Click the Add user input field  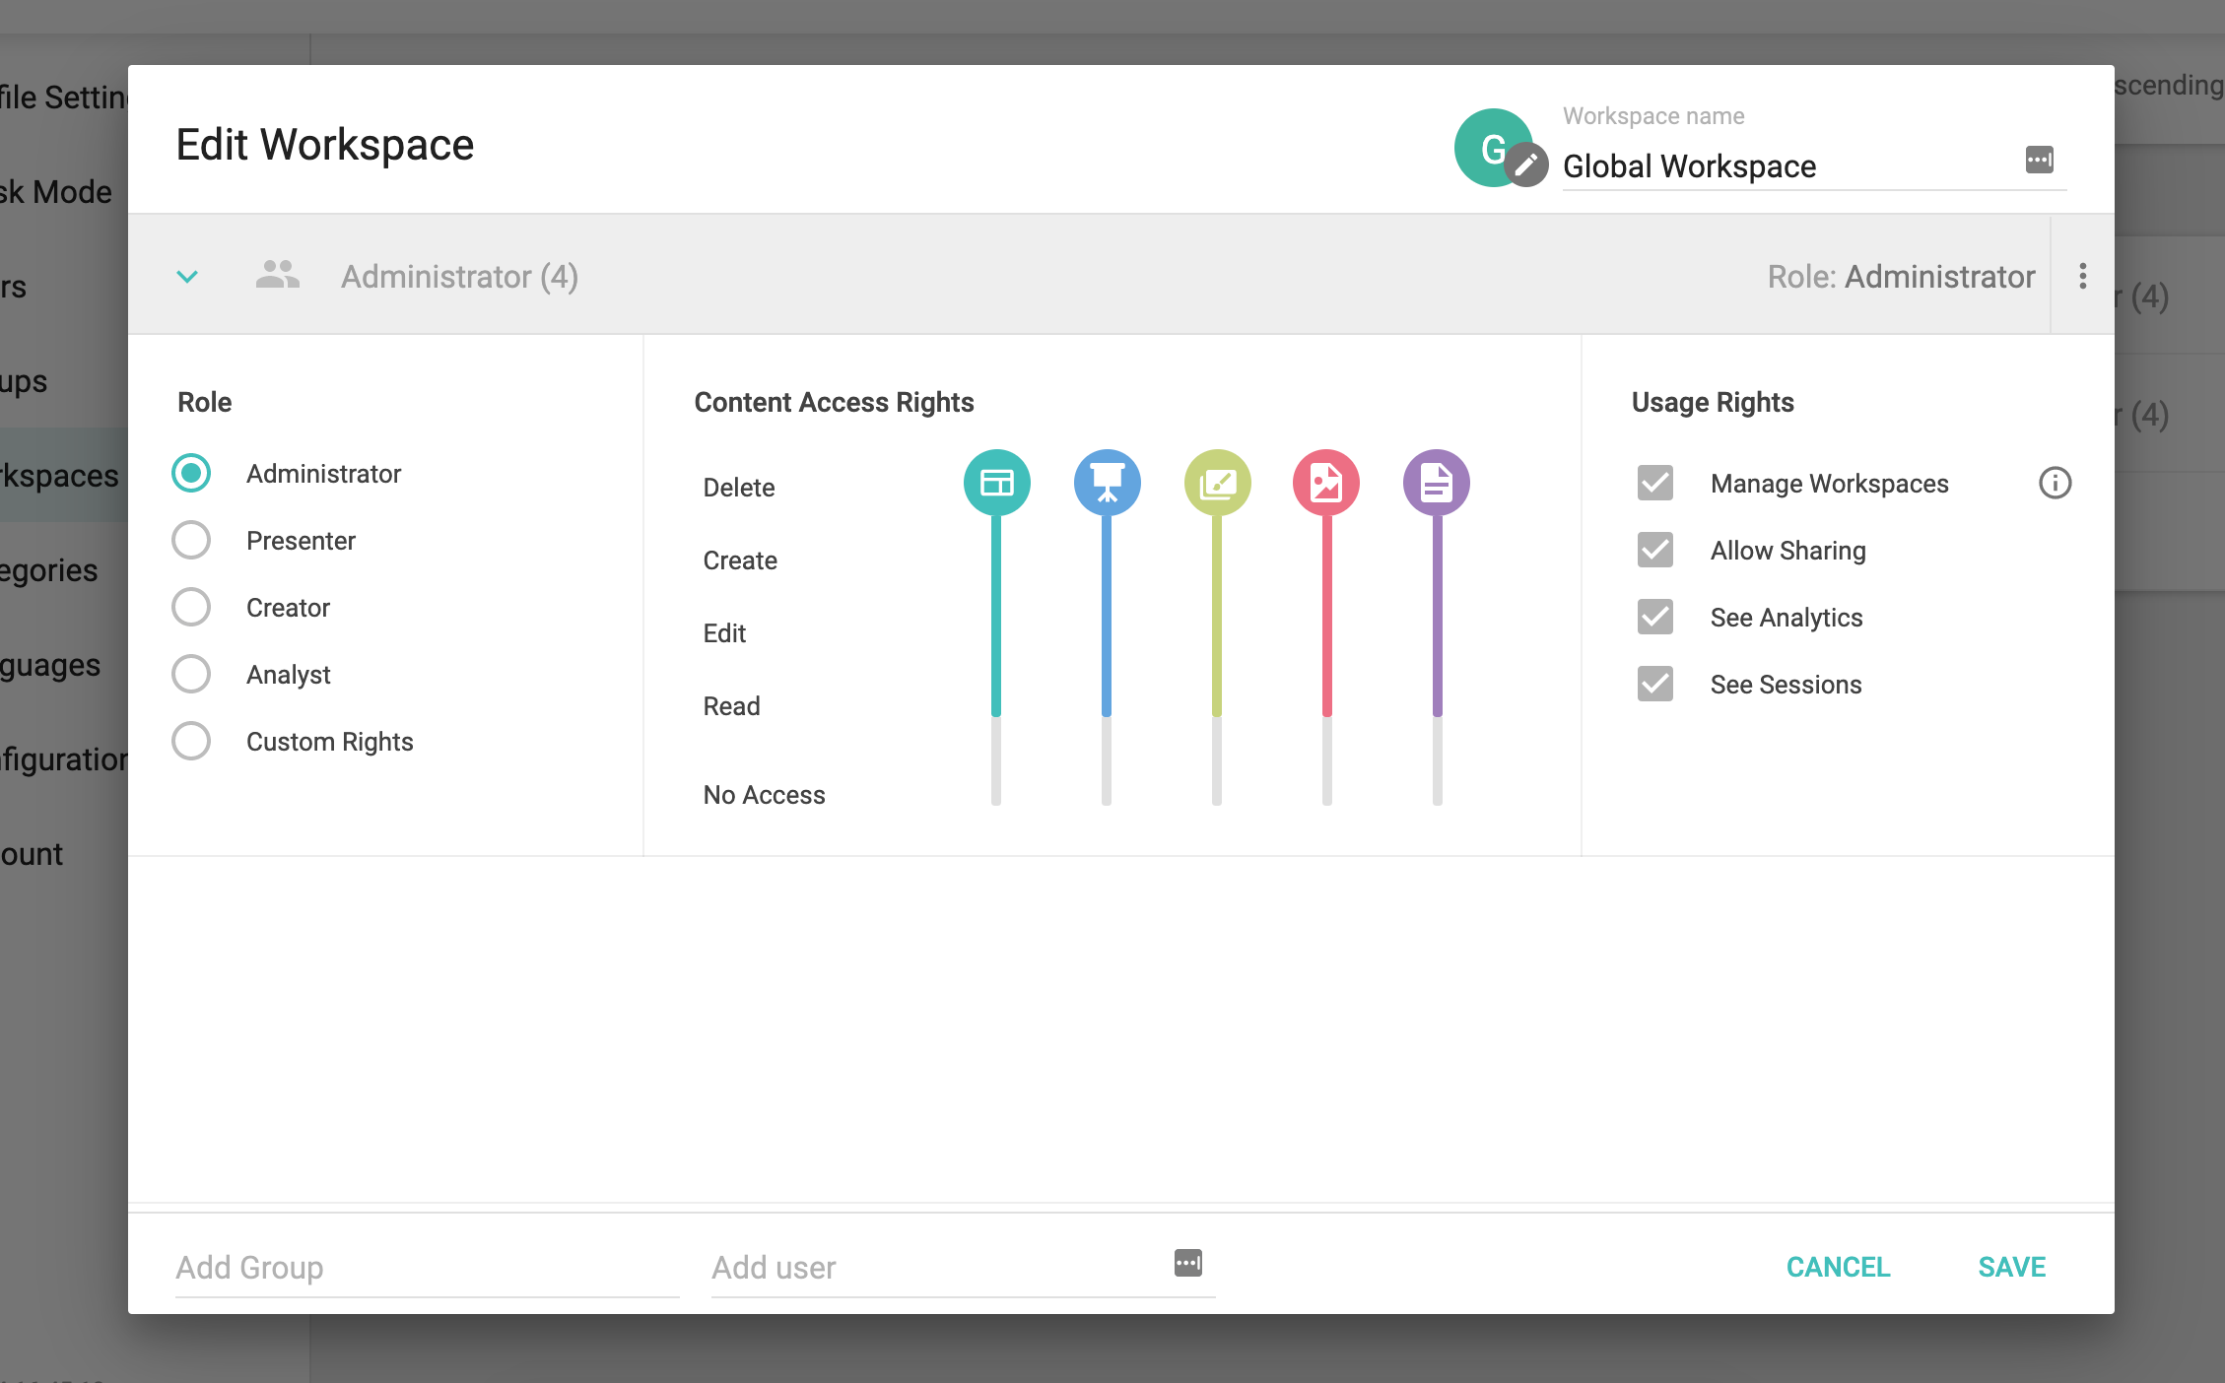[x=963, y=1267]
